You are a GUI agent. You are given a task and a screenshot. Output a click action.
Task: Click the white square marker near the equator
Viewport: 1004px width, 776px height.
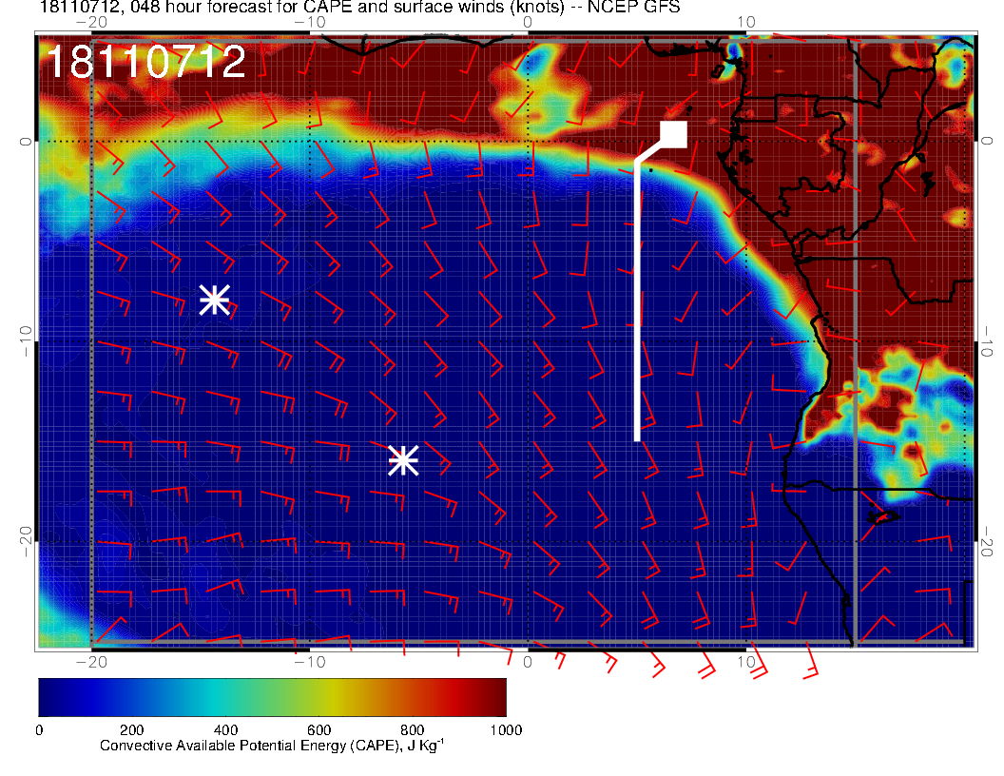pos(673,135)
